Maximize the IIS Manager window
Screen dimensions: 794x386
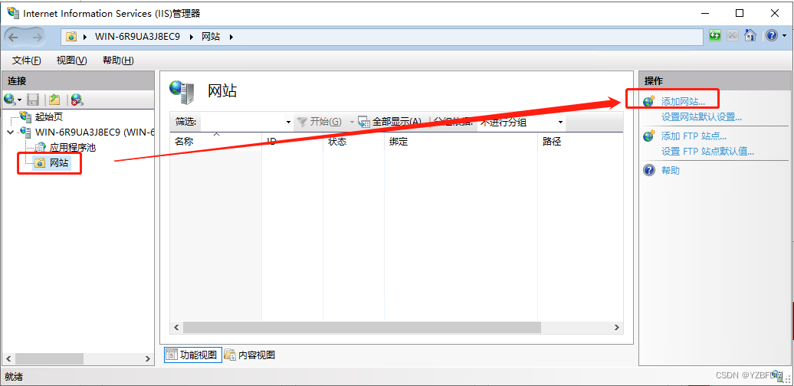740,13
